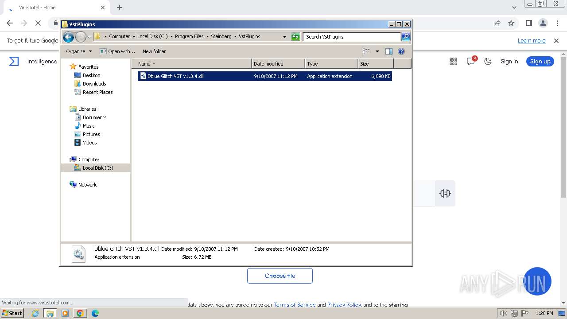Screen dimensions: 567x319
Task: Select Computer in the address breadcrumb
Action: [x=119, y=36]
